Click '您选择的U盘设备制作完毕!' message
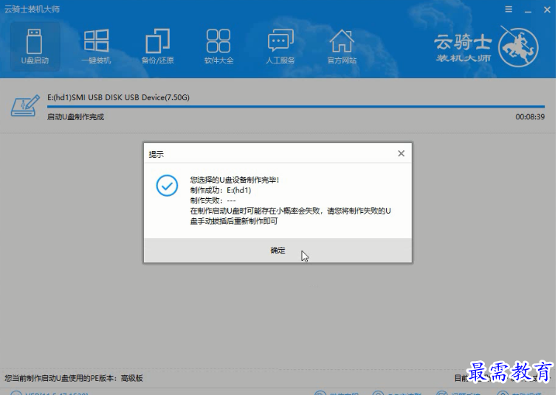Screen dimensions: 558x395 (235, 180)
